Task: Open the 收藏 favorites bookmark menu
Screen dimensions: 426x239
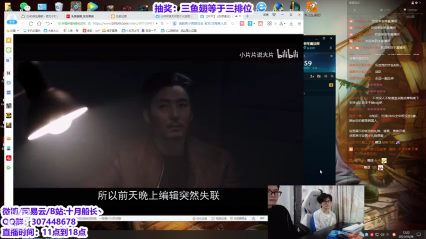Action: click(12, 31)
